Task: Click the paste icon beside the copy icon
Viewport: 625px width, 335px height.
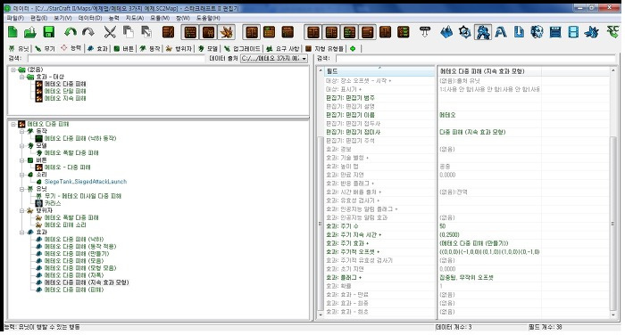Action: click(146, 32)
